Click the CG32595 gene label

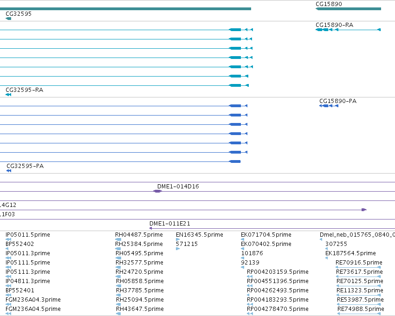(x=19, y=14)
